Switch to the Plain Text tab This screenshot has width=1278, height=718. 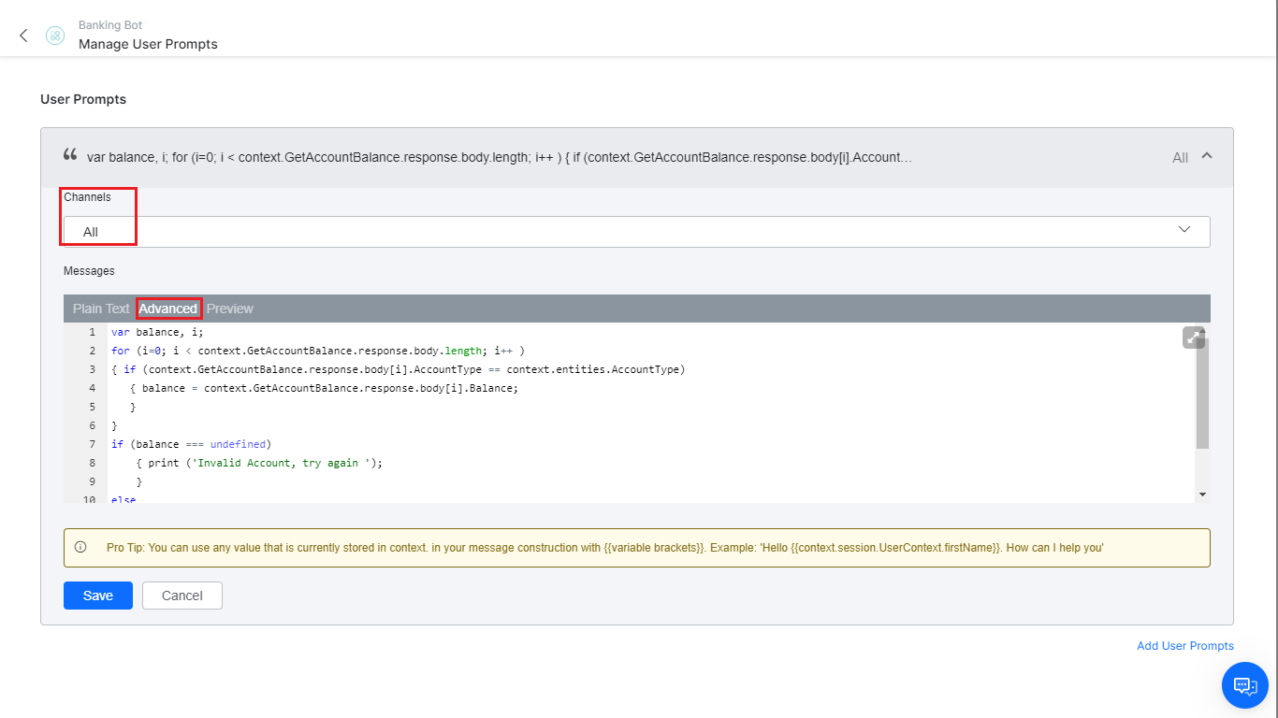(x=100, y=308)
